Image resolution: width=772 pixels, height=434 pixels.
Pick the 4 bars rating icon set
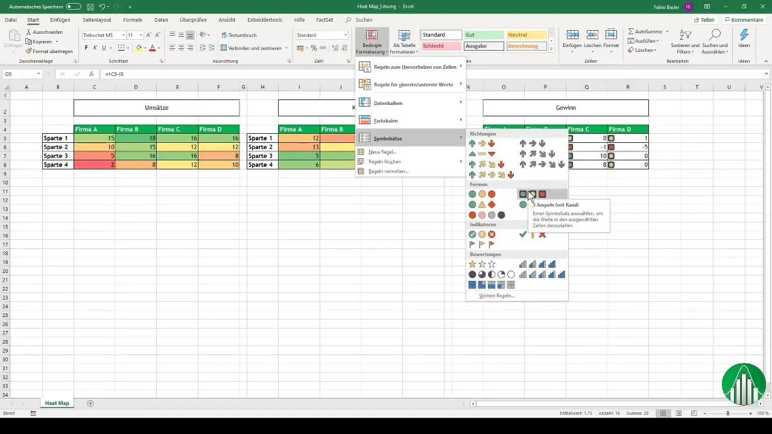coord(537,264)
